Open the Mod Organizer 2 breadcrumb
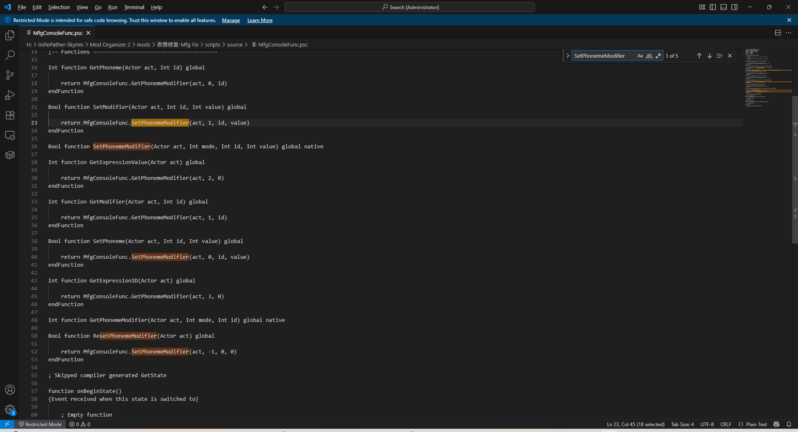This screenshot has height=432, width=798. (110, 44)
